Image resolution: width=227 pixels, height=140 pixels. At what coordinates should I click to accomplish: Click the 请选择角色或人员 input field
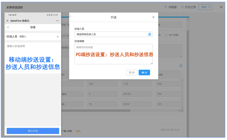[113, 34]
